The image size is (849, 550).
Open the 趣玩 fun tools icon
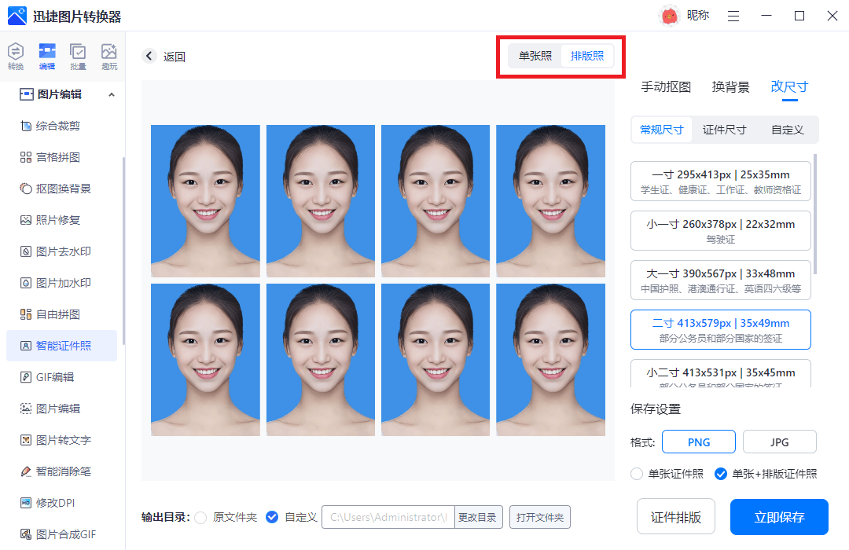109,57
